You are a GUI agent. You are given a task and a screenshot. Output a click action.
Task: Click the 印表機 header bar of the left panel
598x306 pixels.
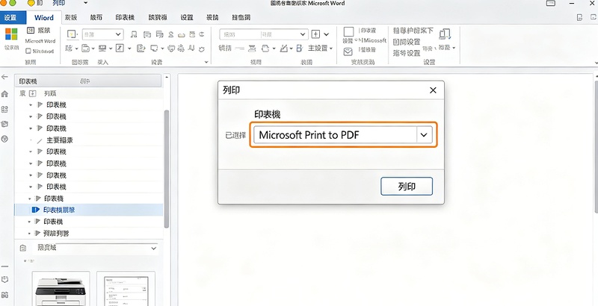tap(88, 81)
